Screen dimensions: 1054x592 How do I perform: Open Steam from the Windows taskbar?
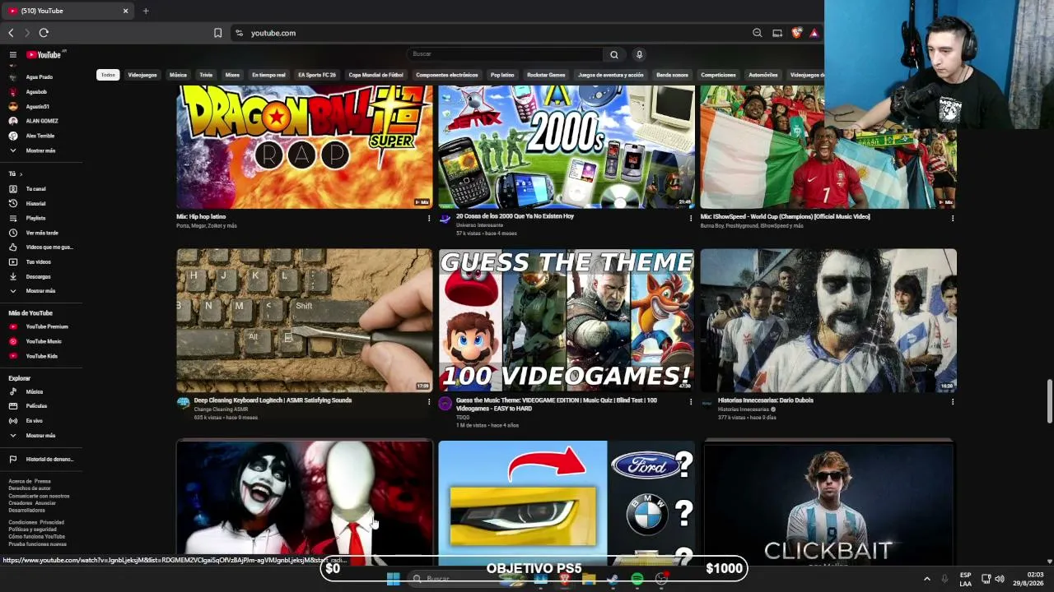point(613,579)
